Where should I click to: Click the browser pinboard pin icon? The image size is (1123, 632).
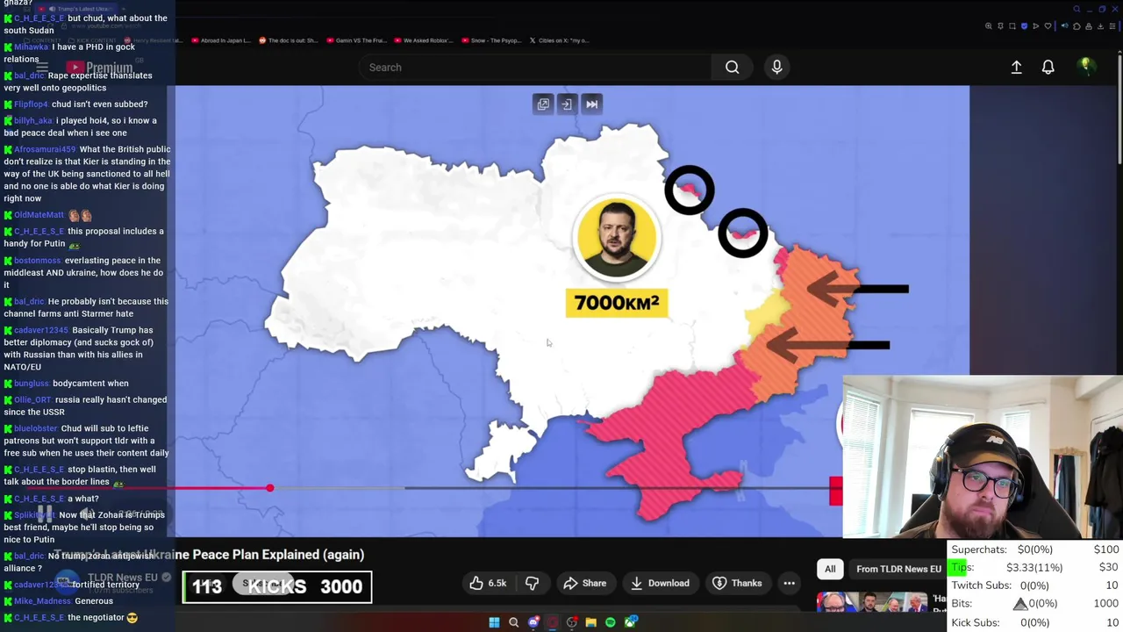[x=1000, y=26]
